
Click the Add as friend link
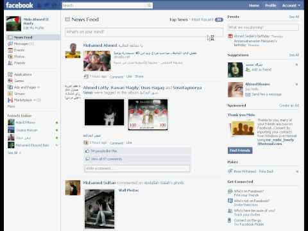pos(261,69)
